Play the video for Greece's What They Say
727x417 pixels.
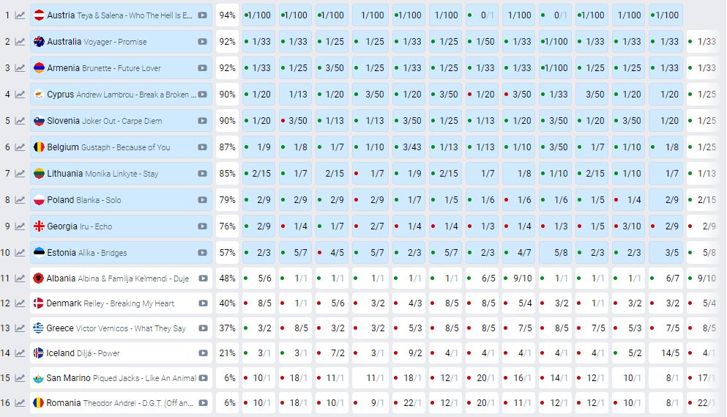pos(203,328)
